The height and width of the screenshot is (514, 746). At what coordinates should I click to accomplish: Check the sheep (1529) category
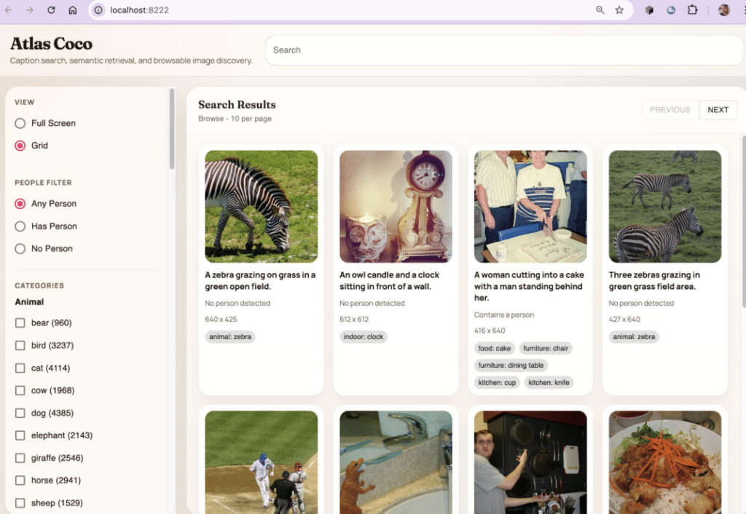coord(20,502)
